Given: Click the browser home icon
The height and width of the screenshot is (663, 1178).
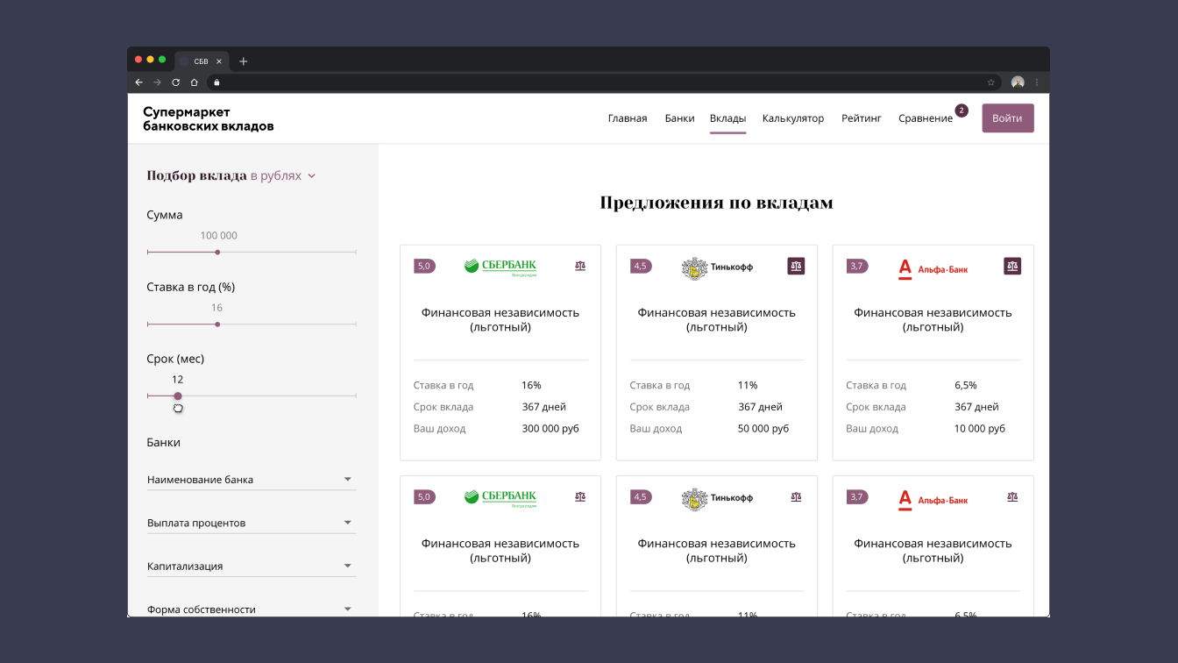Looking at the screenshot, I should 195,82.
